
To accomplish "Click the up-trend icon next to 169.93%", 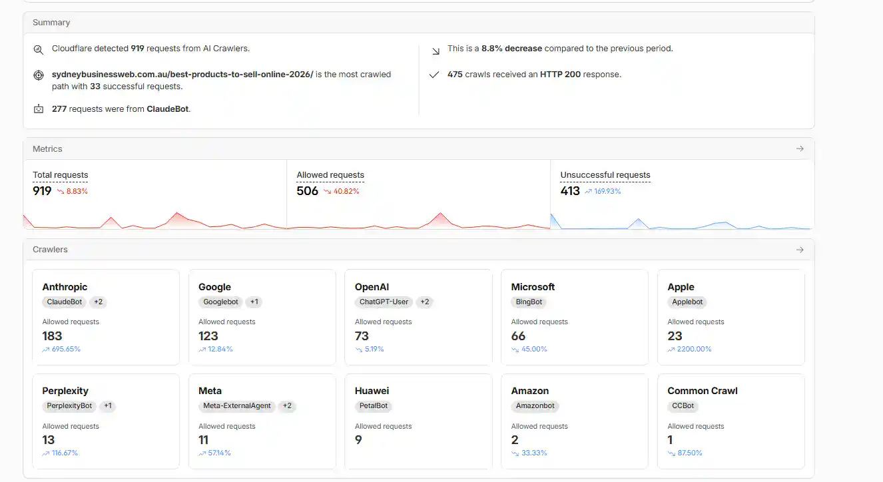I will point(588,191).
